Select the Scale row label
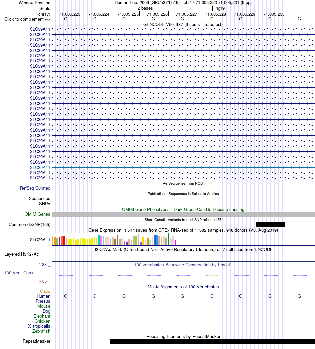315x349 pixels. click(45, 8)
